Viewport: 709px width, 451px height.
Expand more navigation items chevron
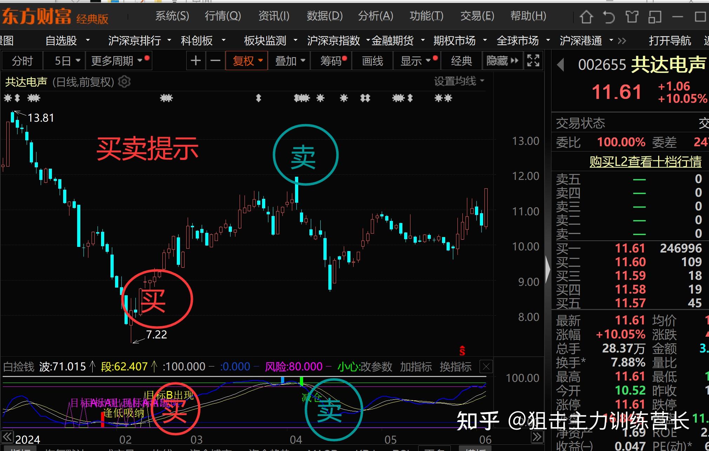[622, 41]
